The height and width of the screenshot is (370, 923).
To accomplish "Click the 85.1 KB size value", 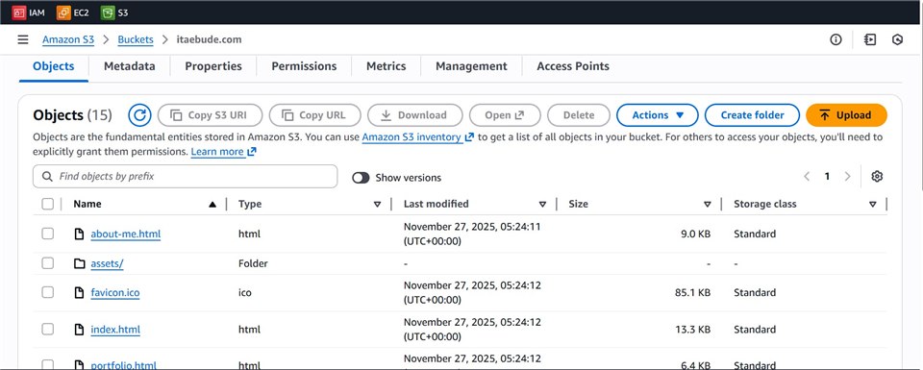I will 692,293.
